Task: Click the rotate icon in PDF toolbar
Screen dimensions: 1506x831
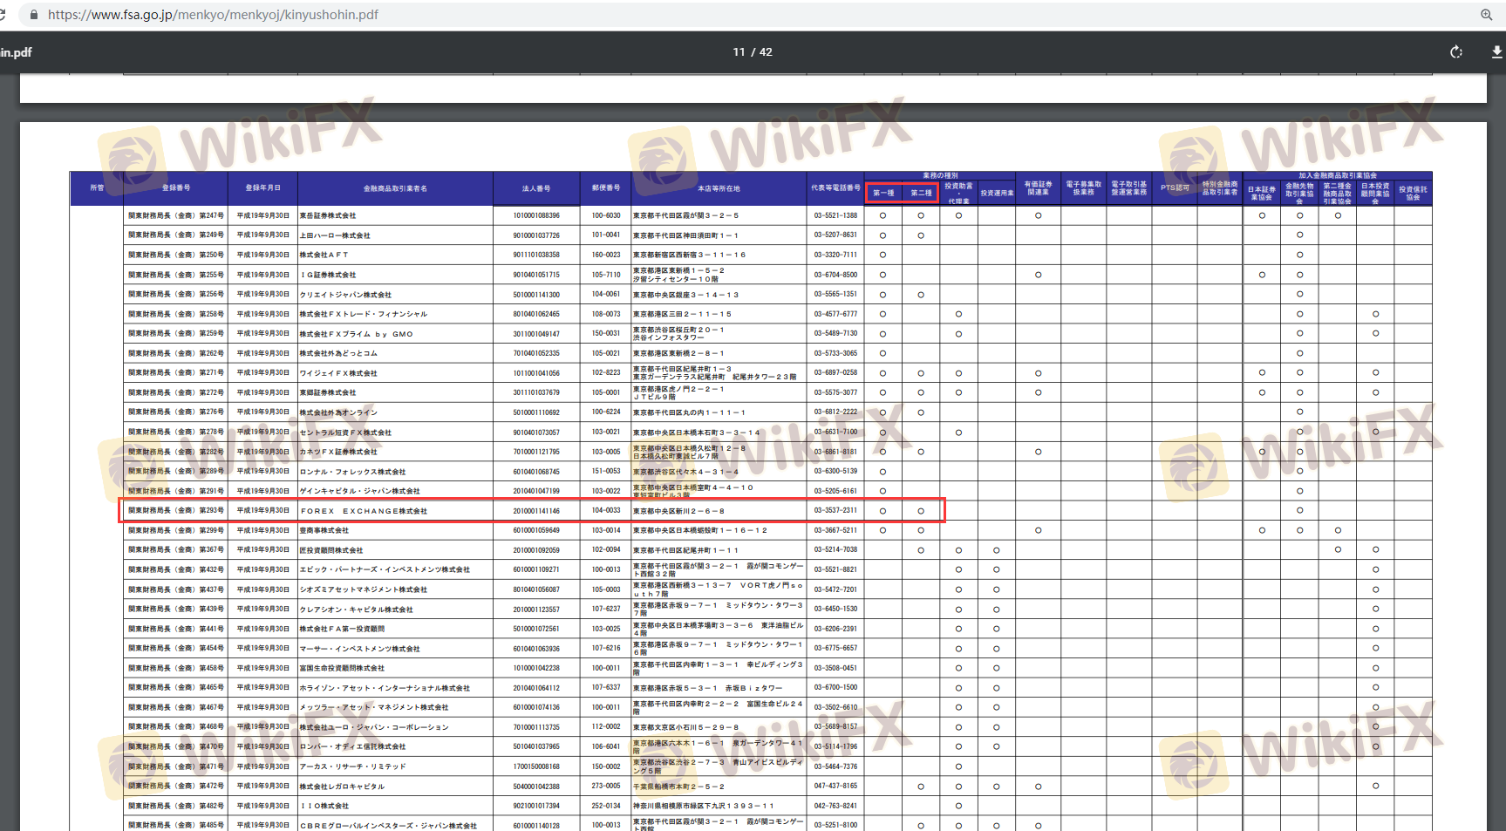Action: (1456, 52)
